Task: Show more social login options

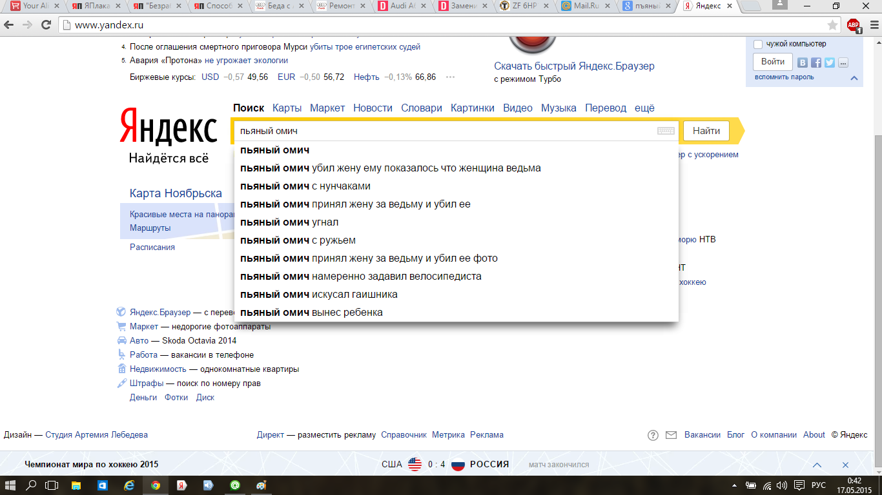Action: 843,63
